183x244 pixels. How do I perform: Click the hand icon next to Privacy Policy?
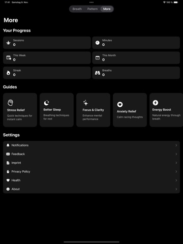pyautogui.click(x=8, y=172)
